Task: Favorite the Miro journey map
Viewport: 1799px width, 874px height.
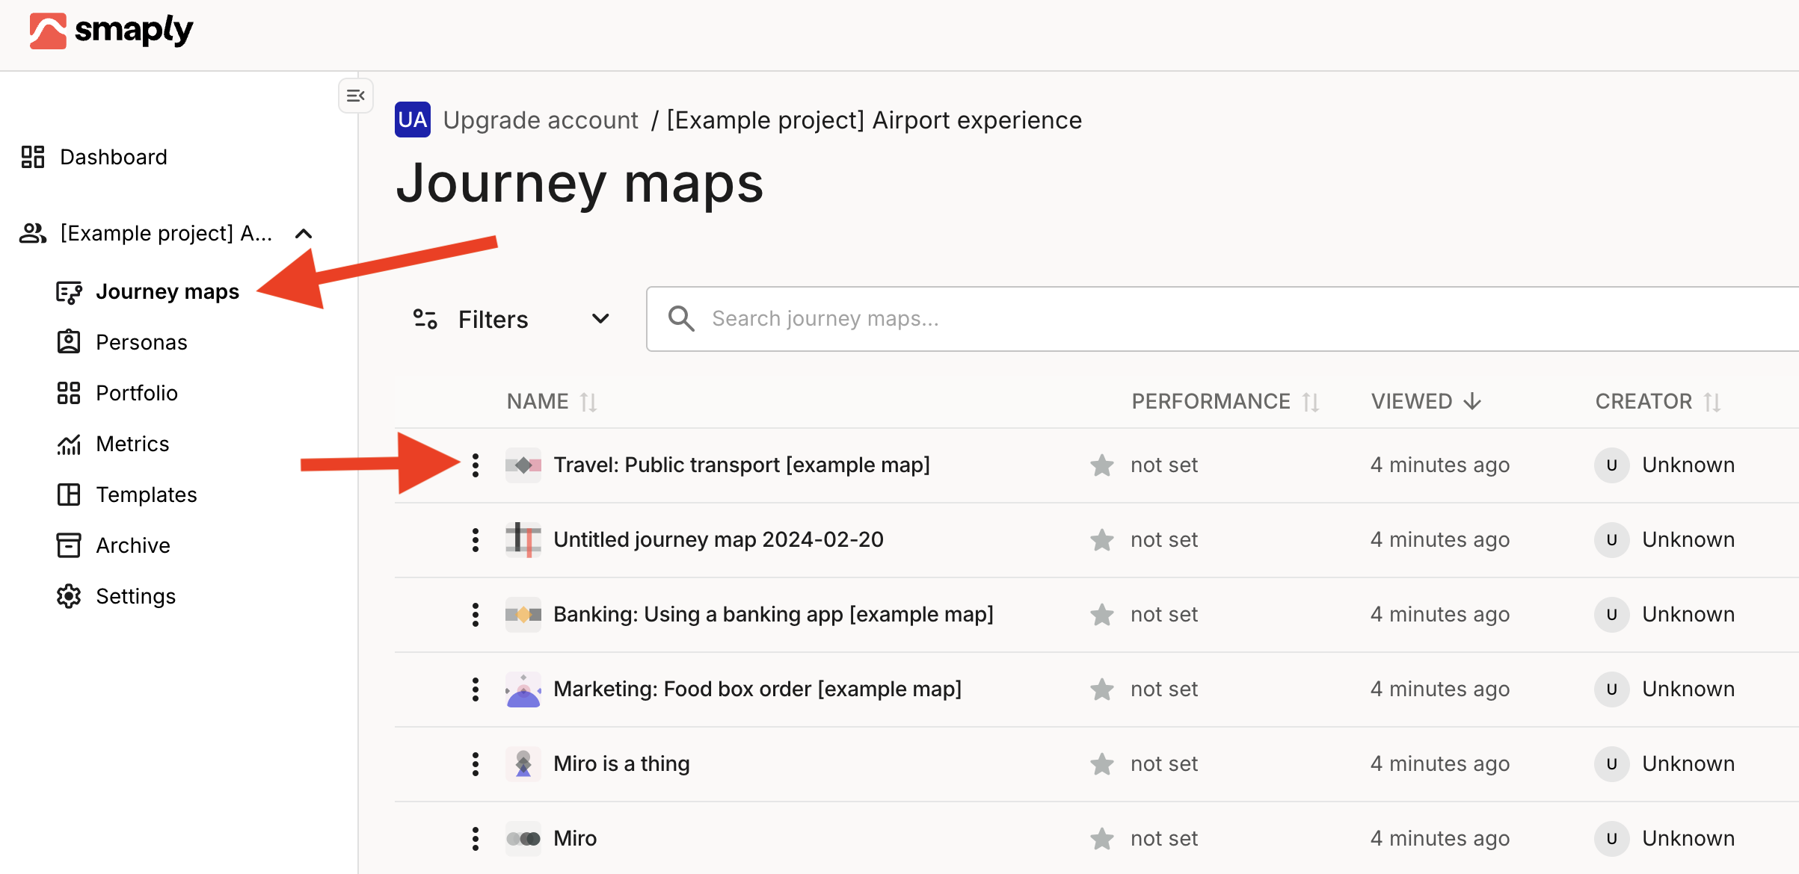Action: [1101, 839]
